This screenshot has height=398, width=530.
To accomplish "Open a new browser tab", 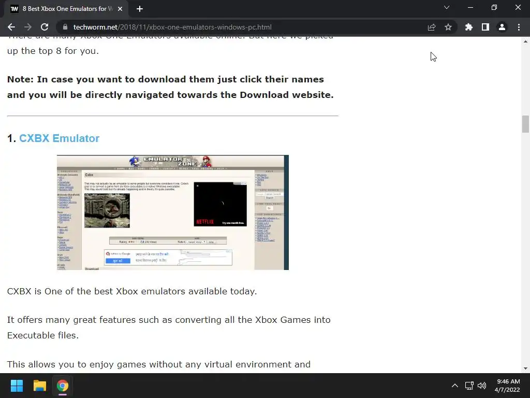I will 140,9.
